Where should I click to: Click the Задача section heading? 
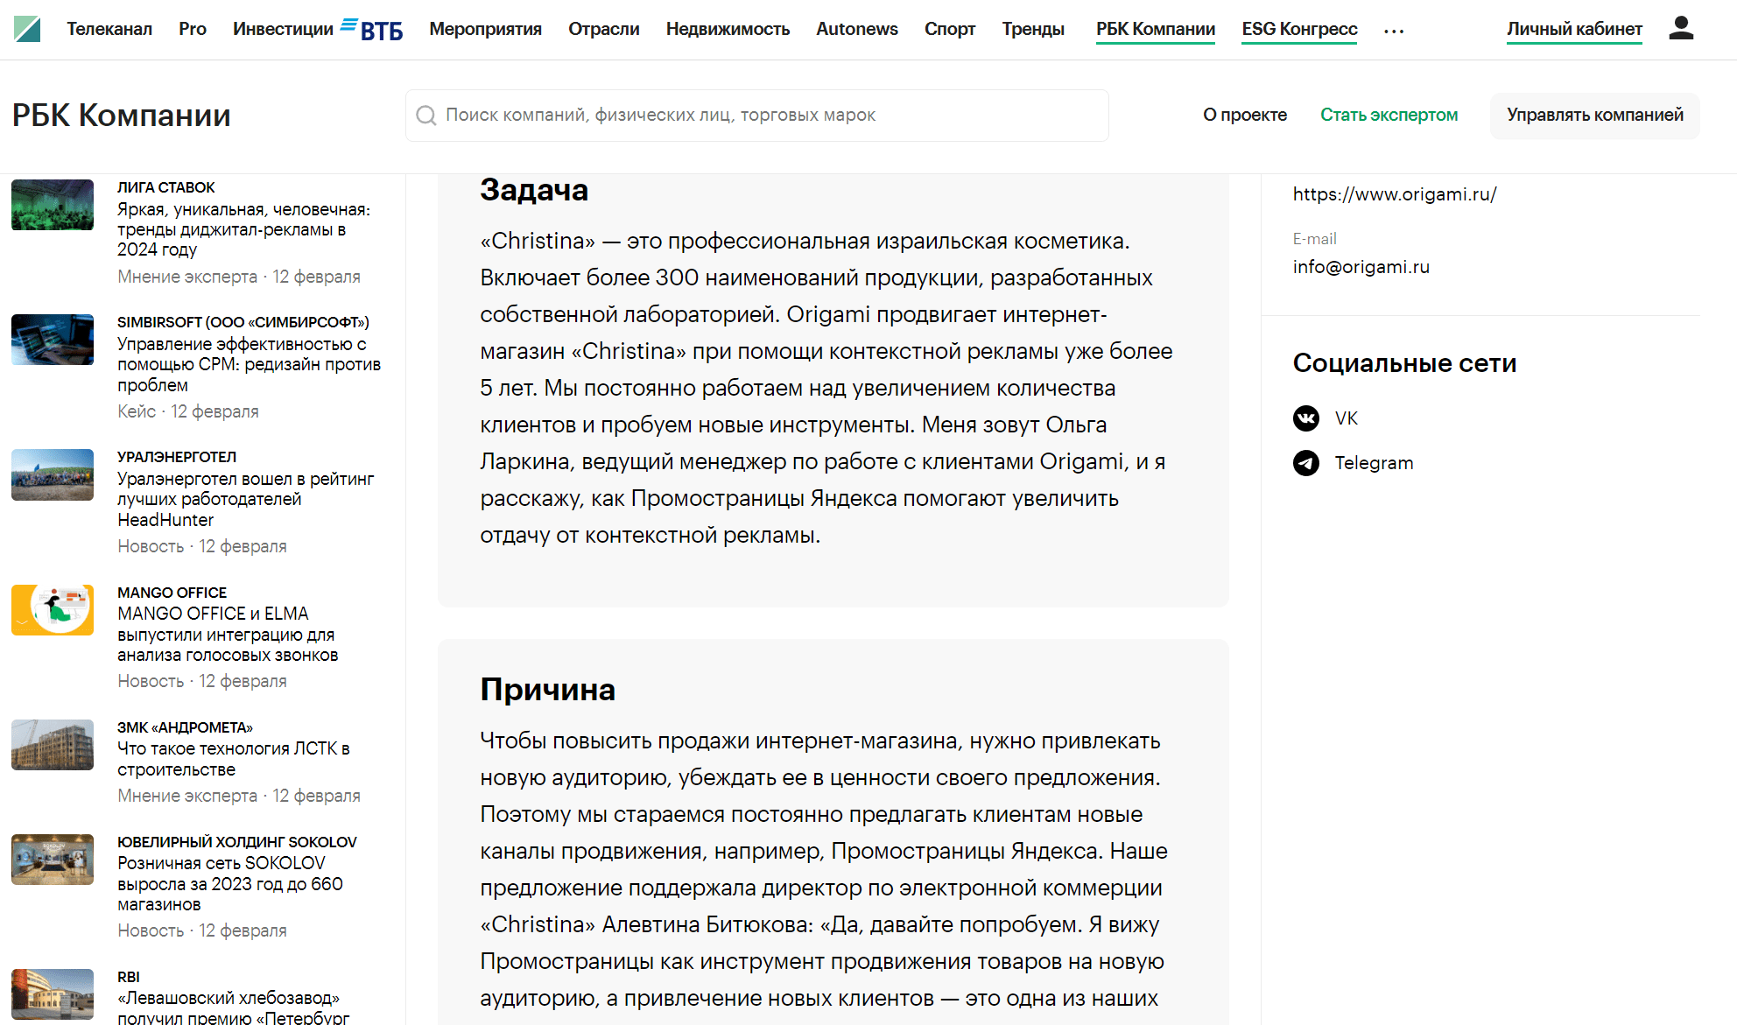pos(534,190)
